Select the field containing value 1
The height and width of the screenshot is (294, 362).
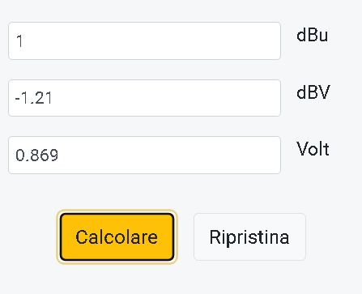tap(144, 40)
